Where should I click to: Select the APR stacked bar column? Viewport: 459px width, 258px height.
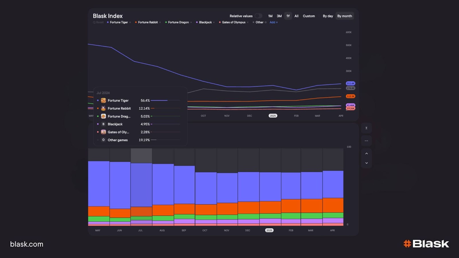tap(333, 187)
